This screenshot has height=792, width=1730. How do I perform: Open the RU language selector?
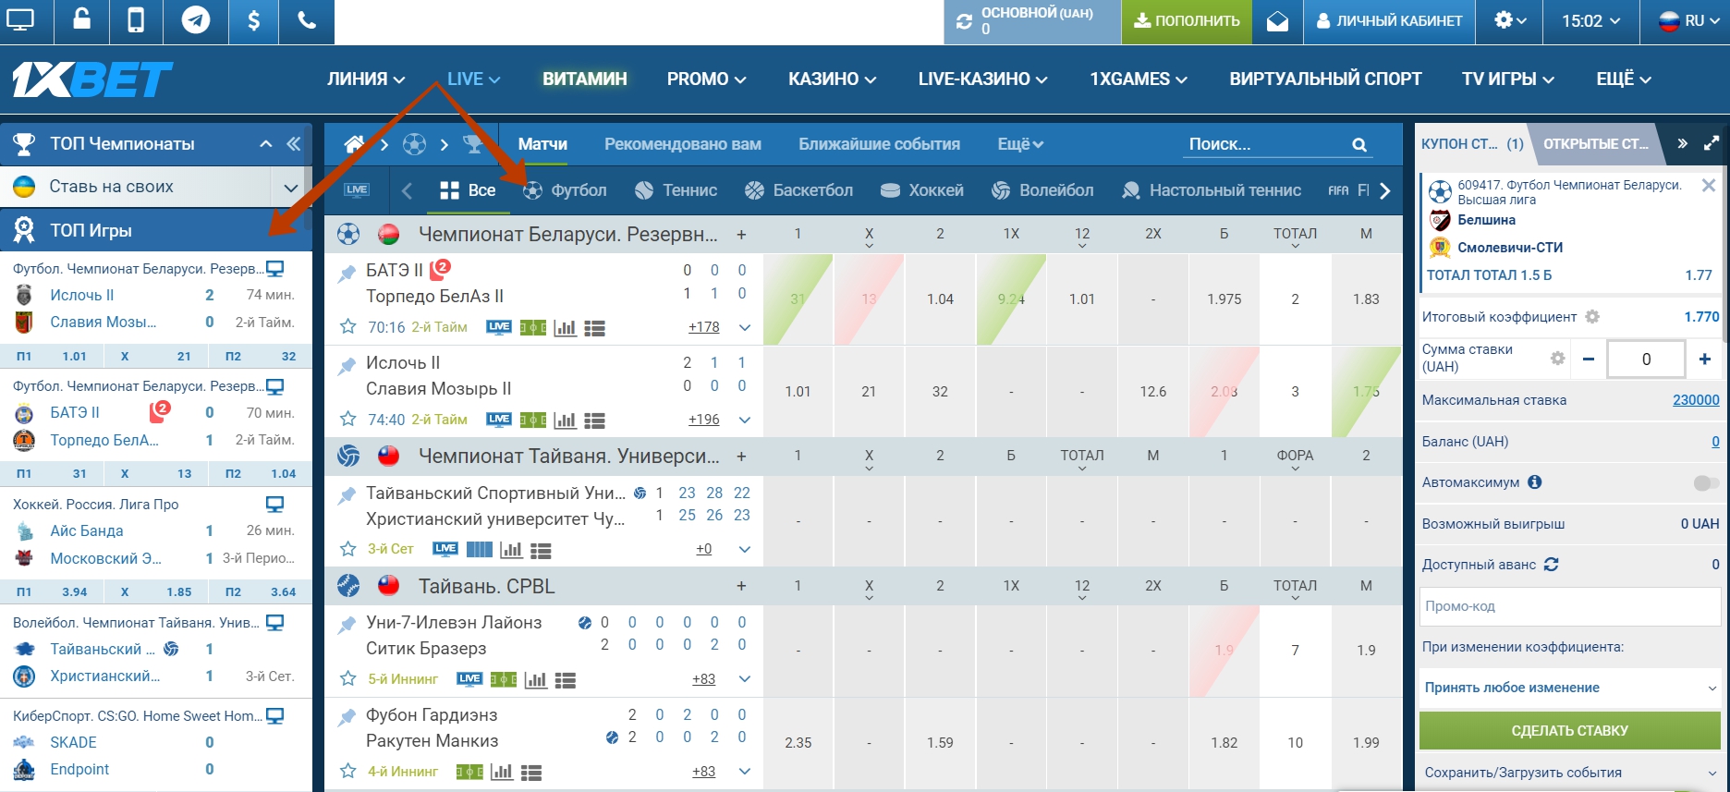coord(1688,20)
